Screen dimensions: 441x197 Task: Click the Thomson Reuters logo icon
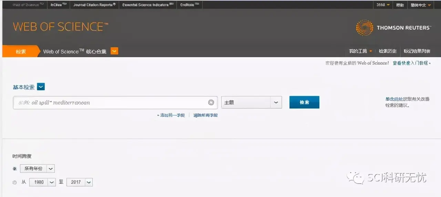point(364,28)
